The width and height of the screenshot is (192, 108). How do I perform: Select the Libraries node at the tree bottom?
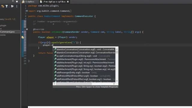pos(3,35)
